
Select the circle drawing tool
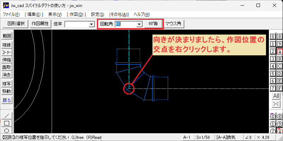[7, 130]
